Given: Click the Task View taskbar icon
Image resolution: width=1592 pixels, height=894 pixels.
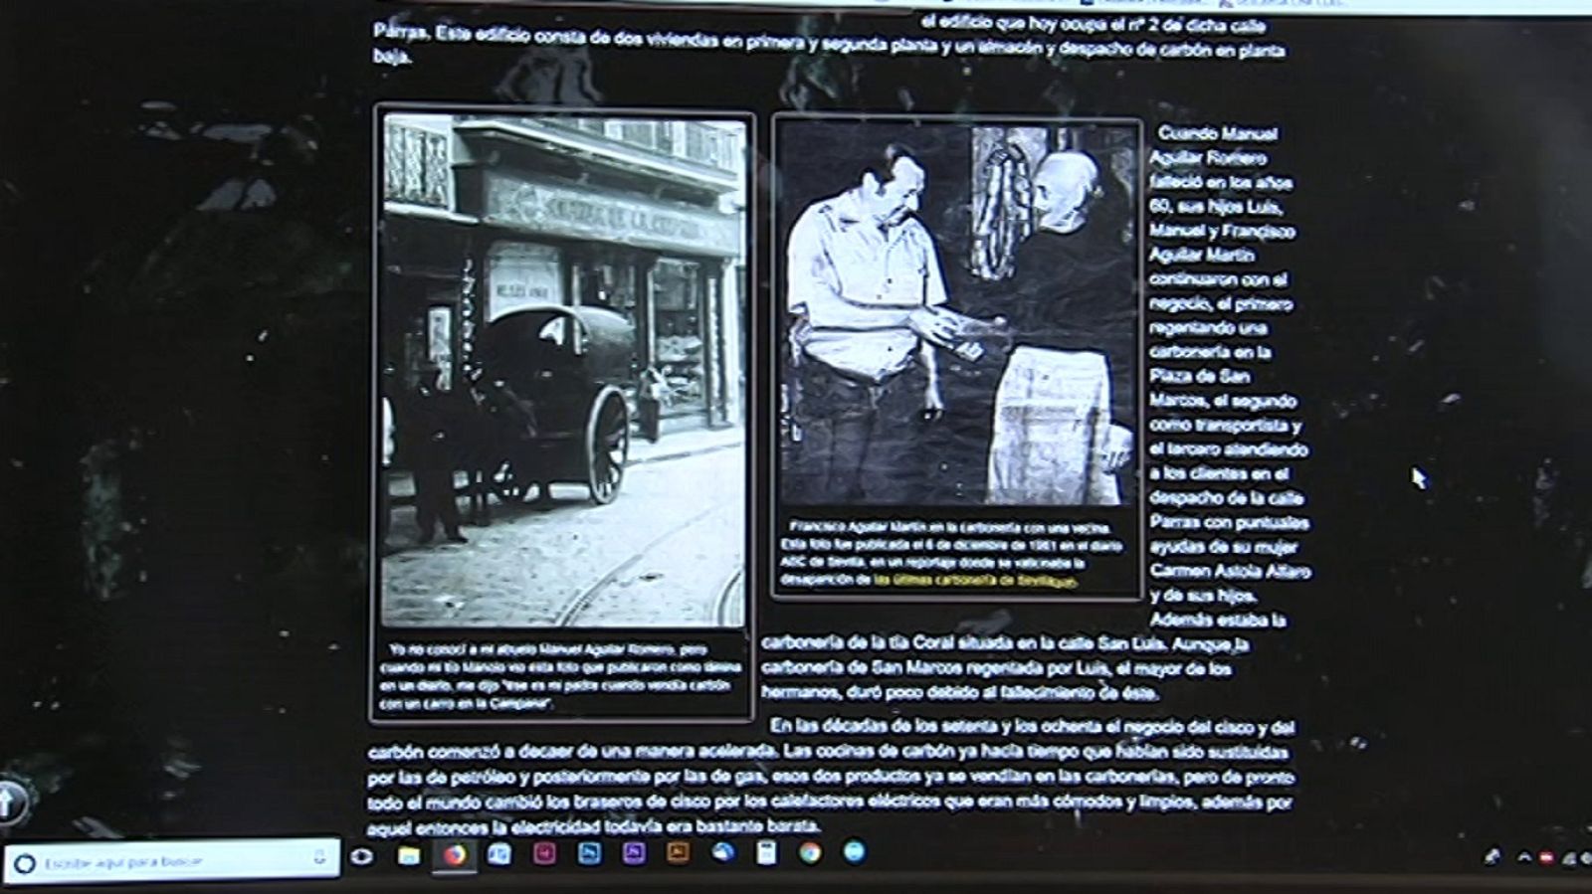Looking at the screenshot, I should [362, 856].
